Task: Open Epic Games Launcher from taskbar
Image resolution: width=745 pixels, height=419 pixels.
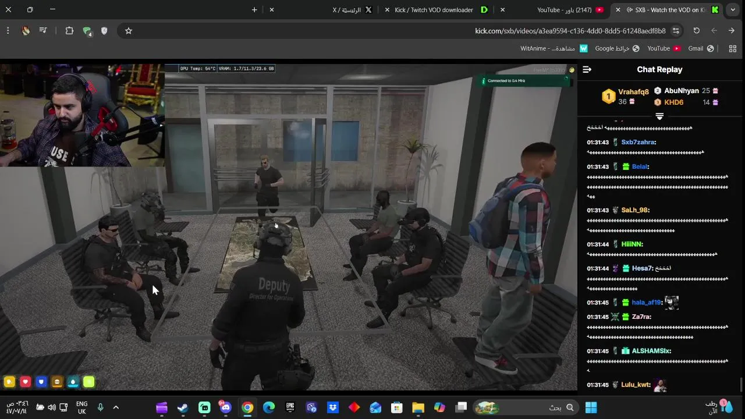Action: pyautogui.click(x=290, y=407)
